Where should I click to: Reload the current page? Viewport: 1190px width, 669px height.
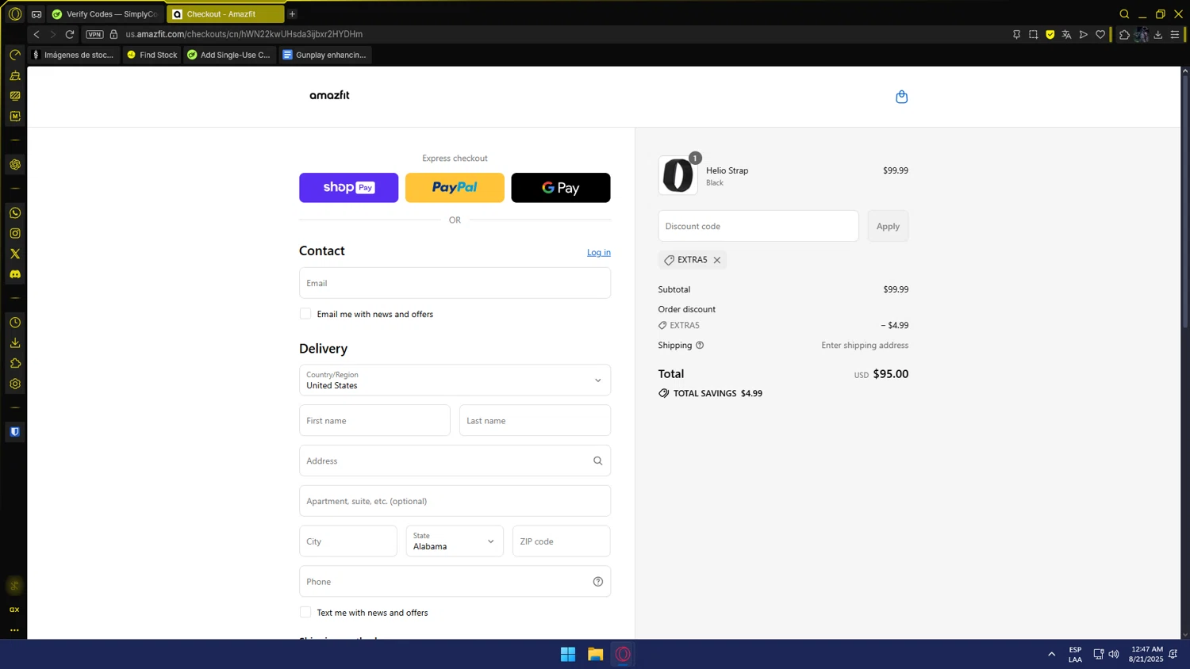coord(70,34)
